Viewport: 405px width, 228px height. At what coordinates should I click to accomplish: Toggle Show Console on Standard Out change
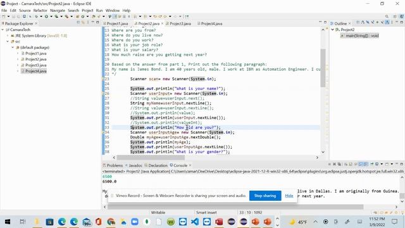[361, 164]
